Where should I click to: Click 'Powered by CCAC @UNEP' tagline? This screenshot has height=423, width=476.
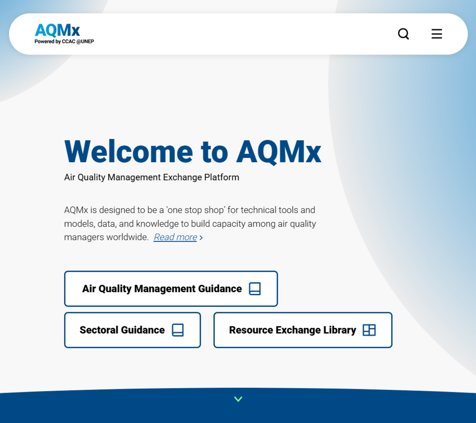(x=64, y=41)
